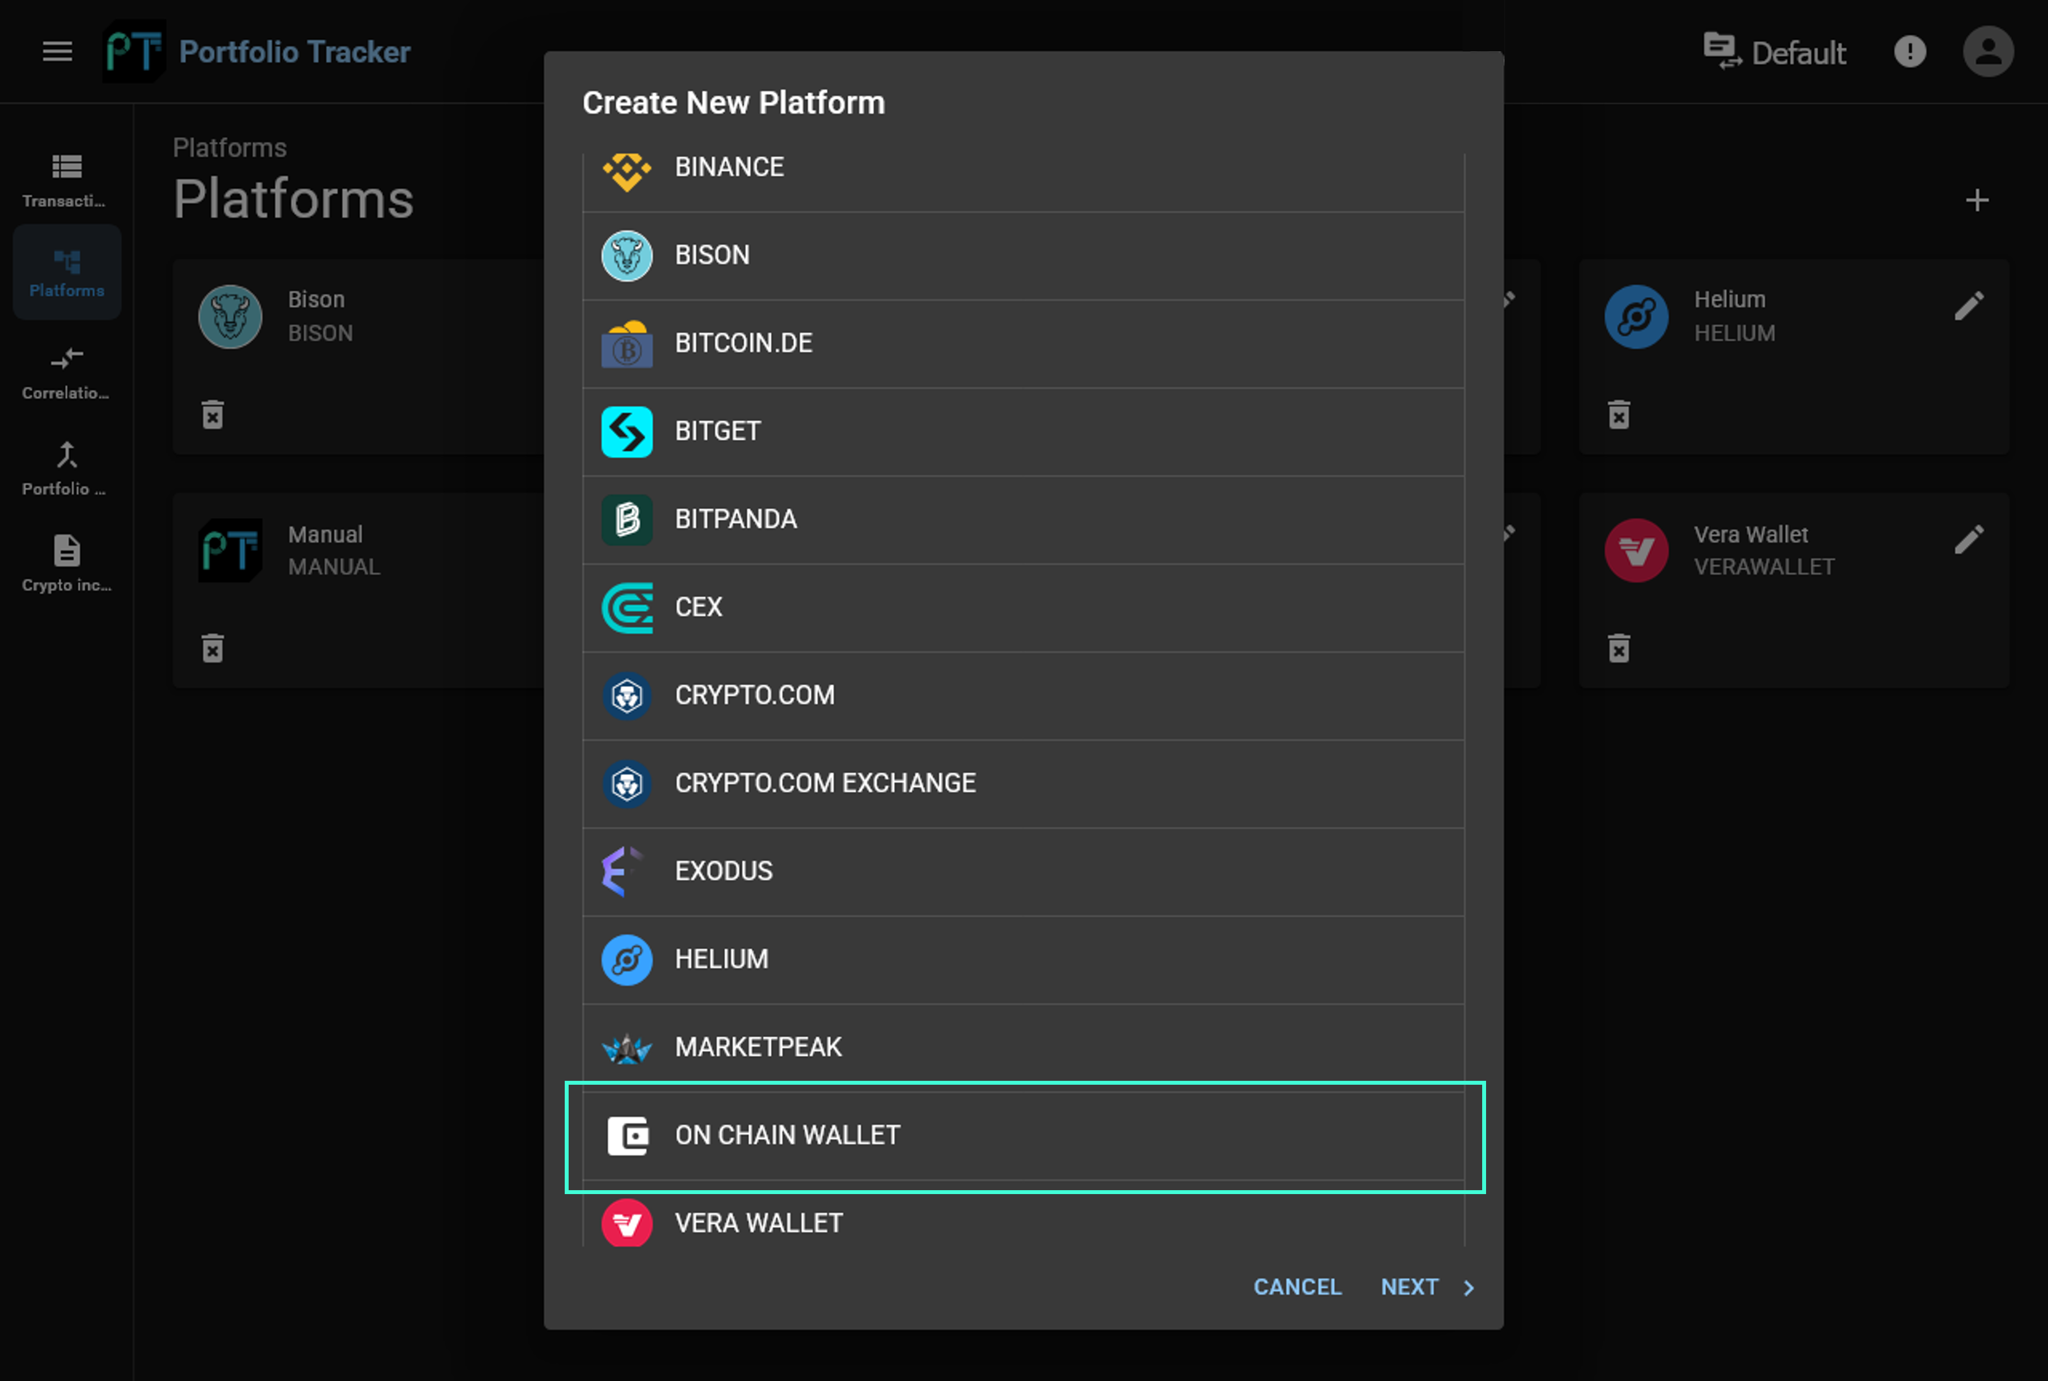Click the Portfolio Tracker PT logo
2048x1381 pixels.
[x=134, y=52]
